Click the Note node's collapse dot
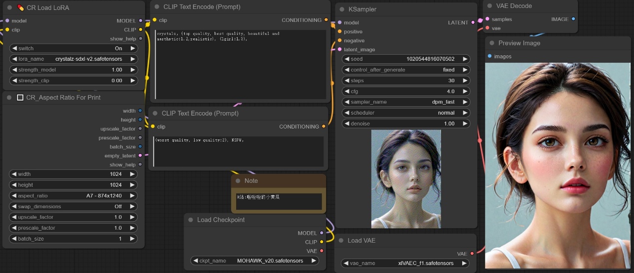Viewport: 634px width, 273px height. tap(238, 181)
